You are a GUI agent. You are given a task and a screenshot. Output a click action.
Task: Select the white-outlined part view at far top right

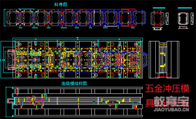click(183, 19)
